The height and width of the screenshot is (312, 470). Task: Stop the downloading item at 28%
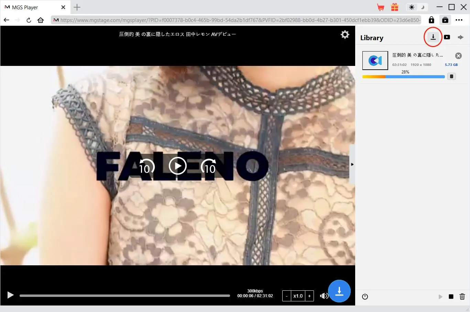(x=451, y=77)
